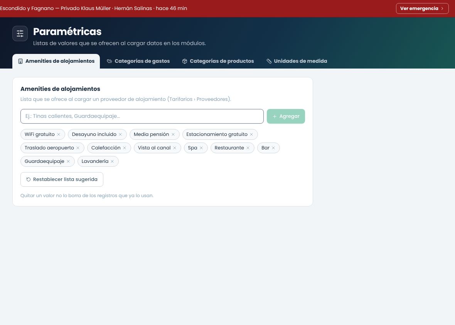Delete the Bar chip

coord(273,148)
